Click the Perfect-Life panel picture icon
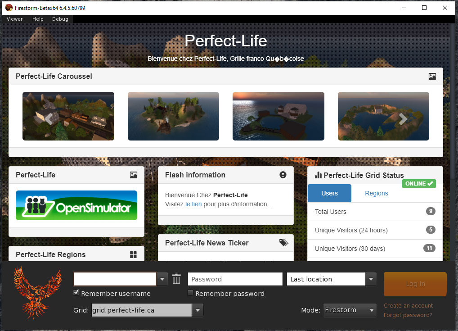 (134, 175)
